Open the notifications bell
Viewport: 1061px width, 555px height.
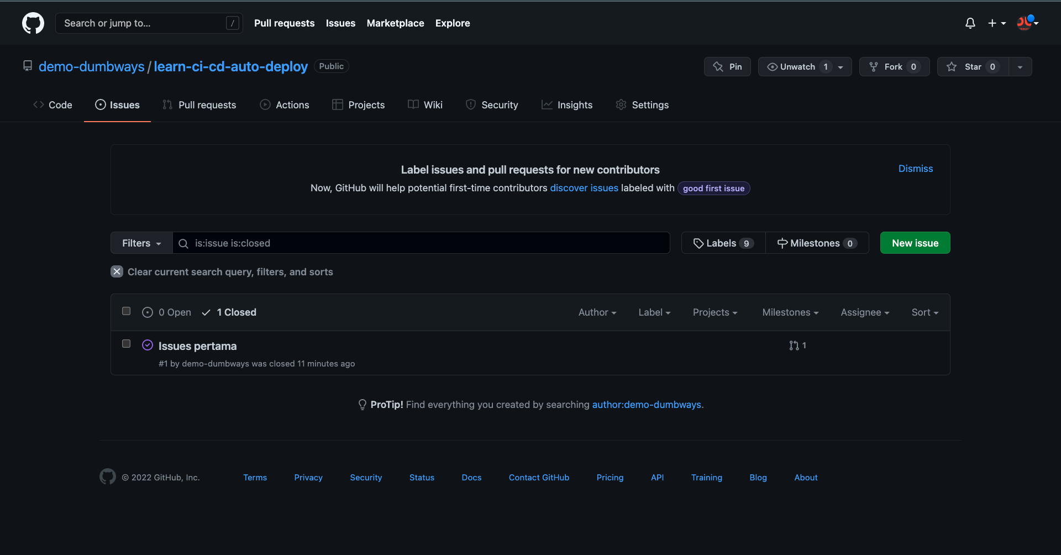pos(970,23)
